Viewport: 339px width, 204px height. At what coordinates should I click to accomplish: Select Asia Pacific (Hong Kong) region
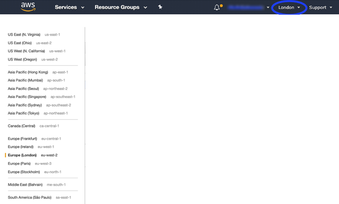pyautogui.click(x=28, y=72)
